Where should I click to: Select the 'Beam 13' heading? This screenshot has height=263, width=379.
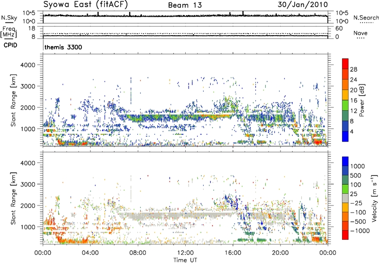pos(185,5)
